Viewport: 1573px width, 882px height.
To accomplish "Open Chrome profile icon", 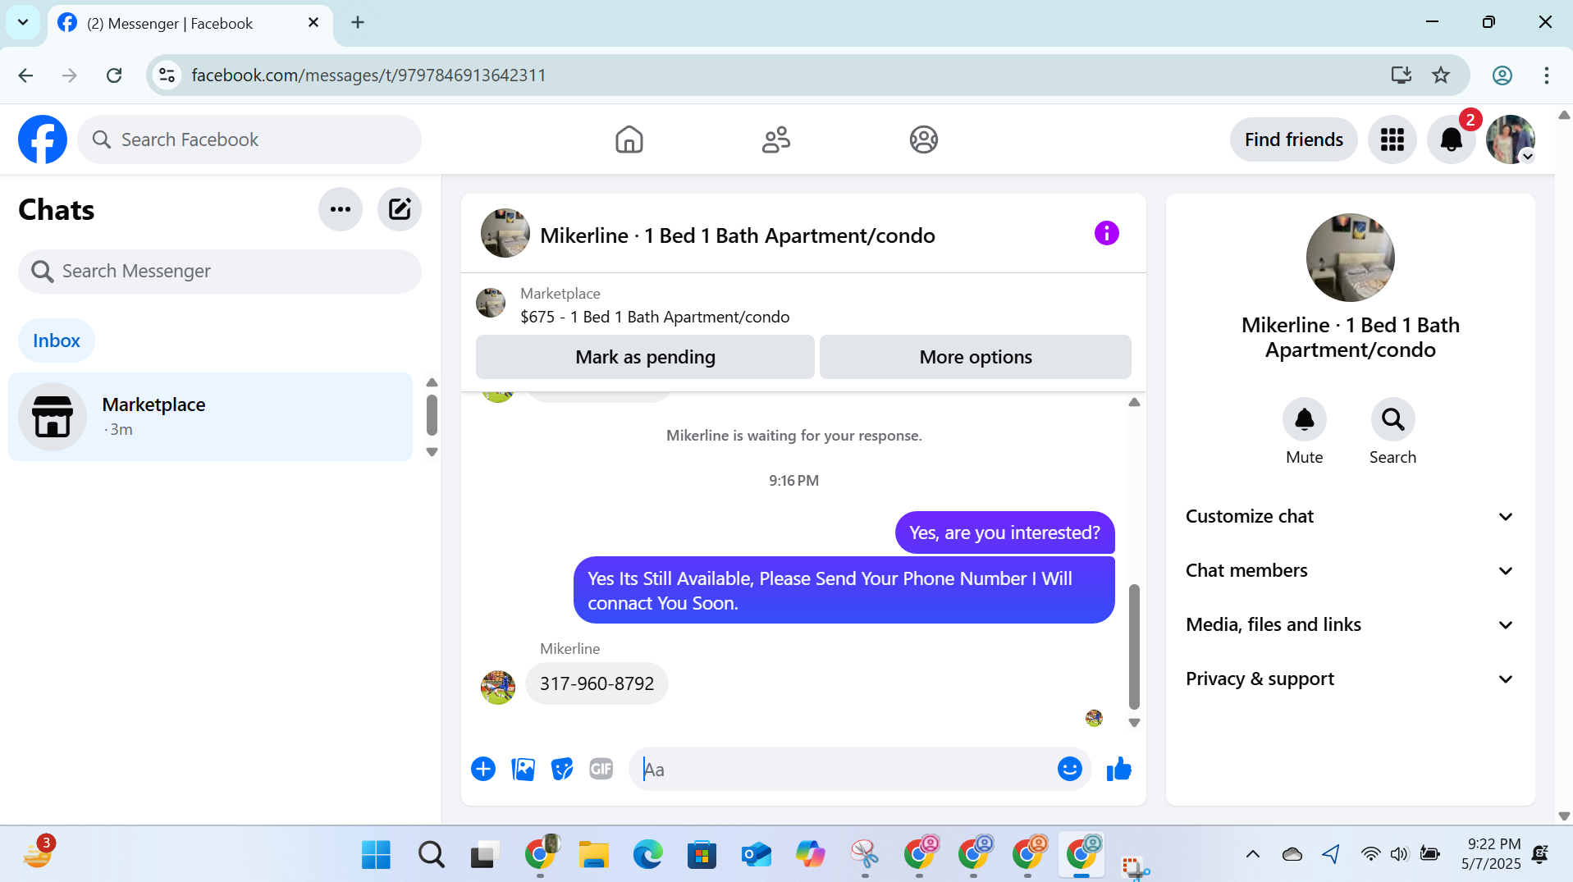I will 1502,75.
